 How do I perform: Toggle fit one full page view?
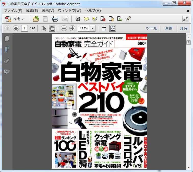point(113,28)
